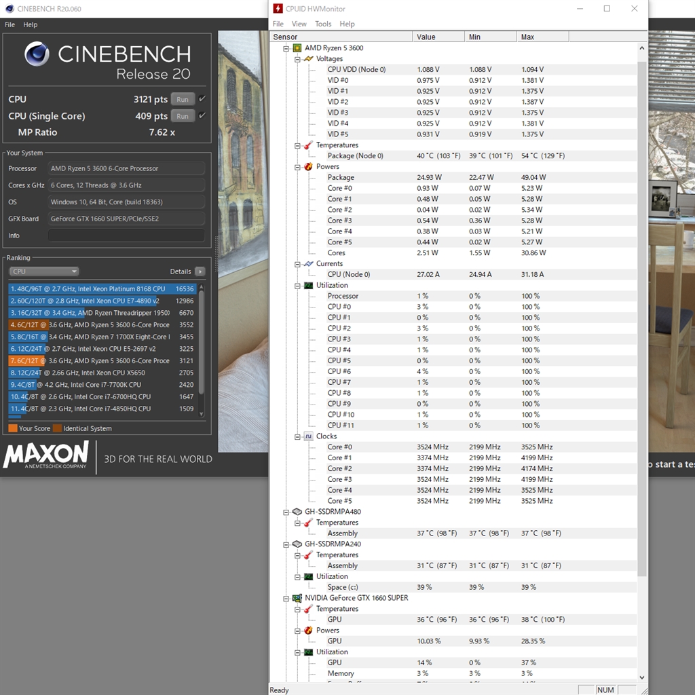Collapse the Voltages group under the Ryzen CPU
Image resolution: width=695 pixels, height=695 pixels.
click(297, 59)
